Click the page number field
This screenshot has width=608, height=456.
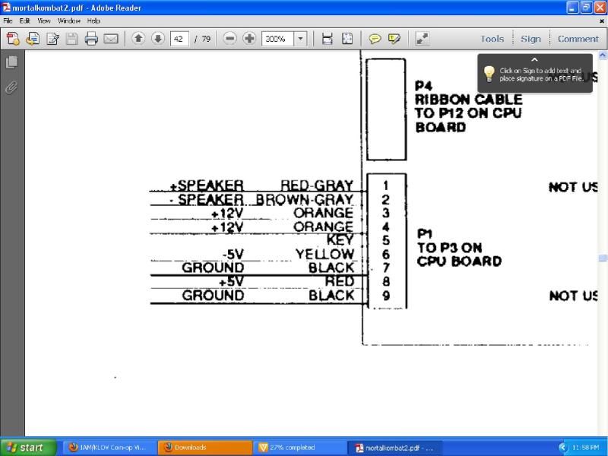[x=179, y=39]
